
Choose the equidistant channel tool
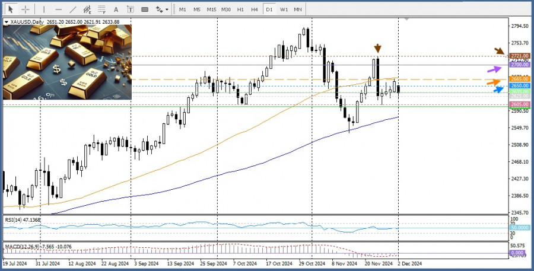pyautogui.click(x=87, y=9)
